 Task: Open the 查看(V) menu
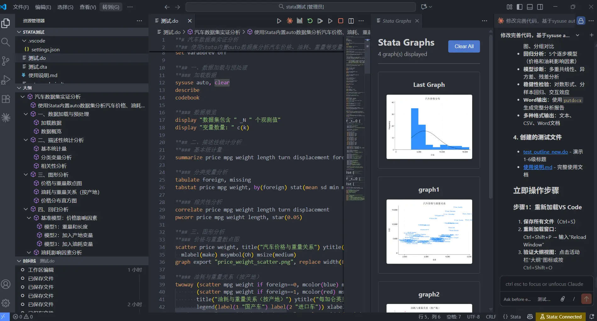pyautogui.click(x=88, y=7)
